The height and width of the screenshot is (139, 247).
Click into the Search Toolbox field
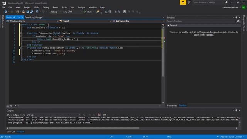click(201, 21)
